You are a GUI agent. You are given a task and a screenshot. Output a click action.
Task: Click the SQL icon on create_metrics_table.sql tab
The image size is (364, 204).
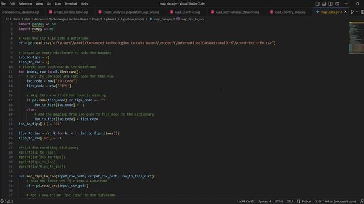[x=51, y=12]
